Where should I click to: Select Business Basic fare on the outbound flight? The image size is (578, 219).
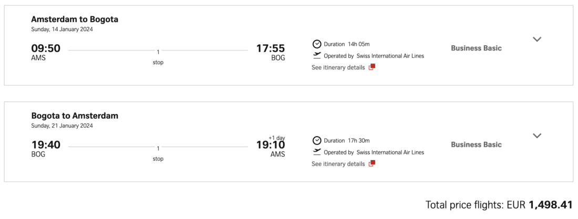point(476,48)
